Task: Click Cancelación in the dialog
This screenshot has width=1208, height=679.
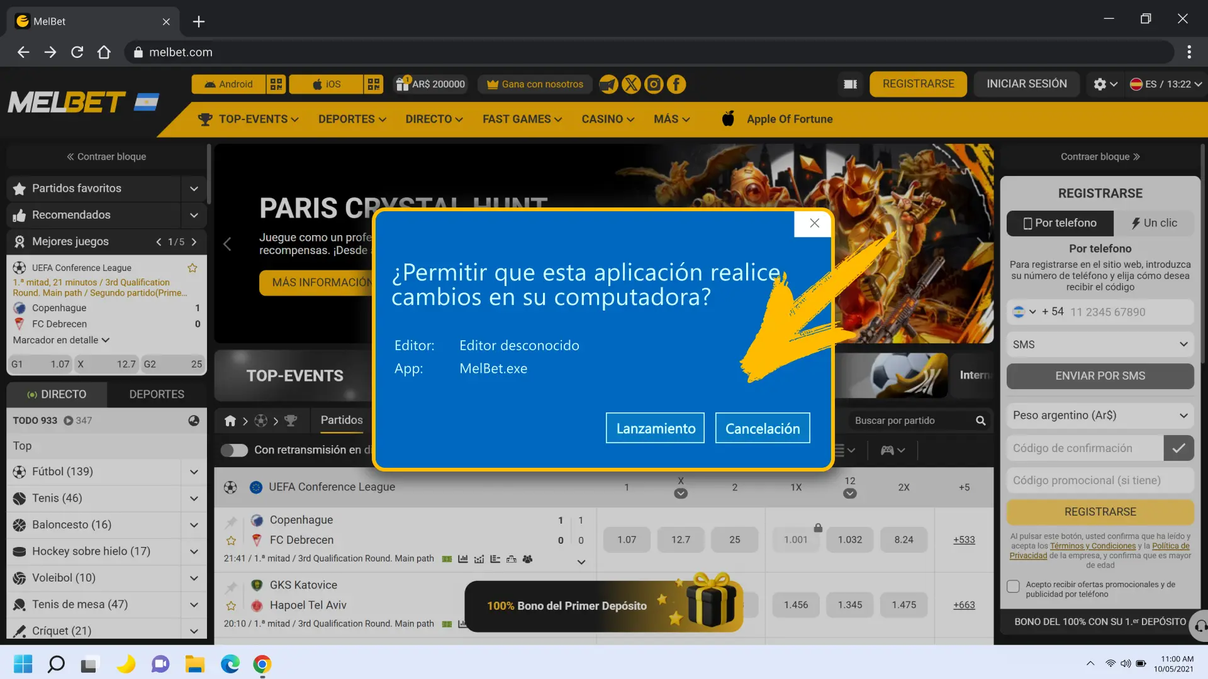Action: 763,428
